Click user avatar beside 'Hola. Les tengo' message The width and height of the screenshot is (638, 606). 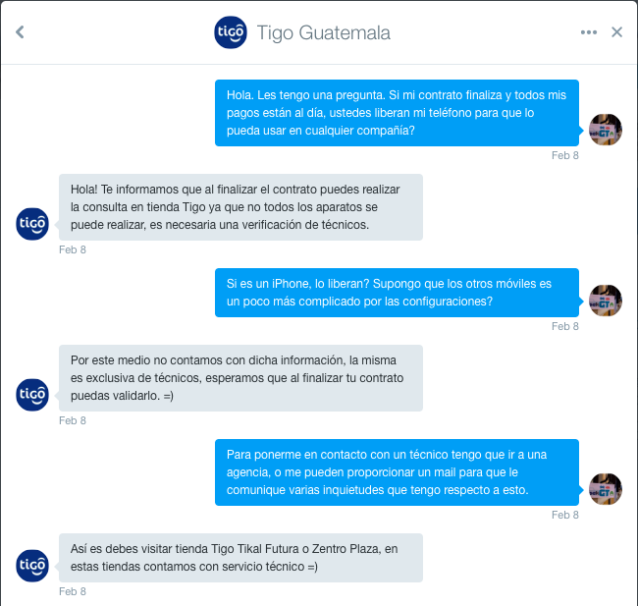[x=606, y=130]
